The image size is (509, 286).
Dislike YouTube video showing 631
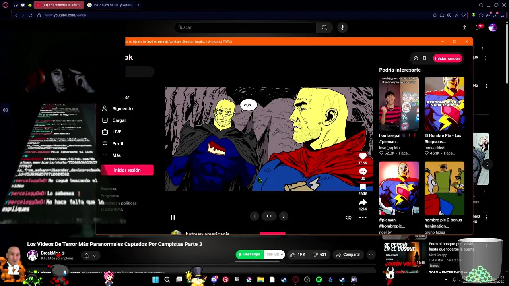319,255
